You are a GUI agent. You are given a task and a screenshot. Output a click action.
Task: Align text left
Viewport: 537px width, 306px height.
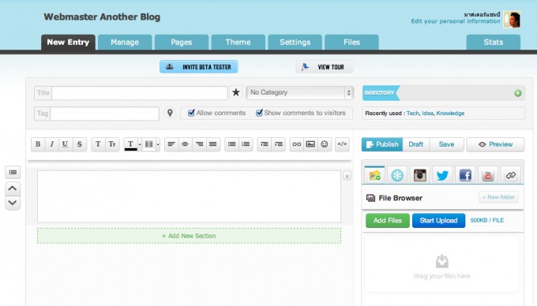click(x=171, y=144)
